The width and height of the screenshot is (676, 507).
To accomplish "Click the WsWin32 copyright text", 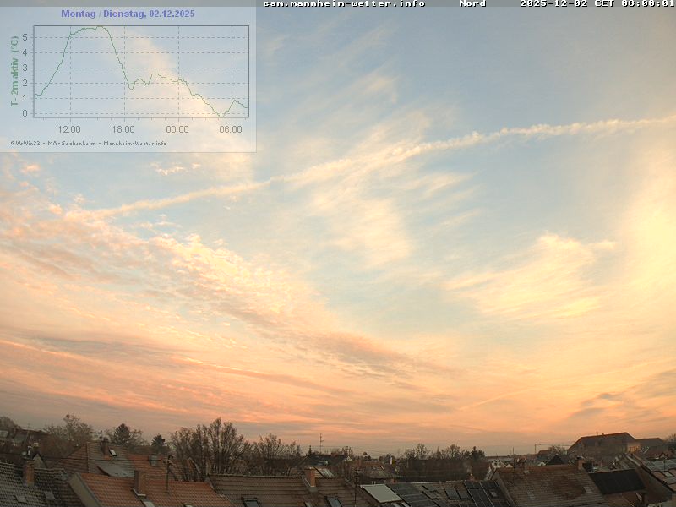I will [29, 144].
